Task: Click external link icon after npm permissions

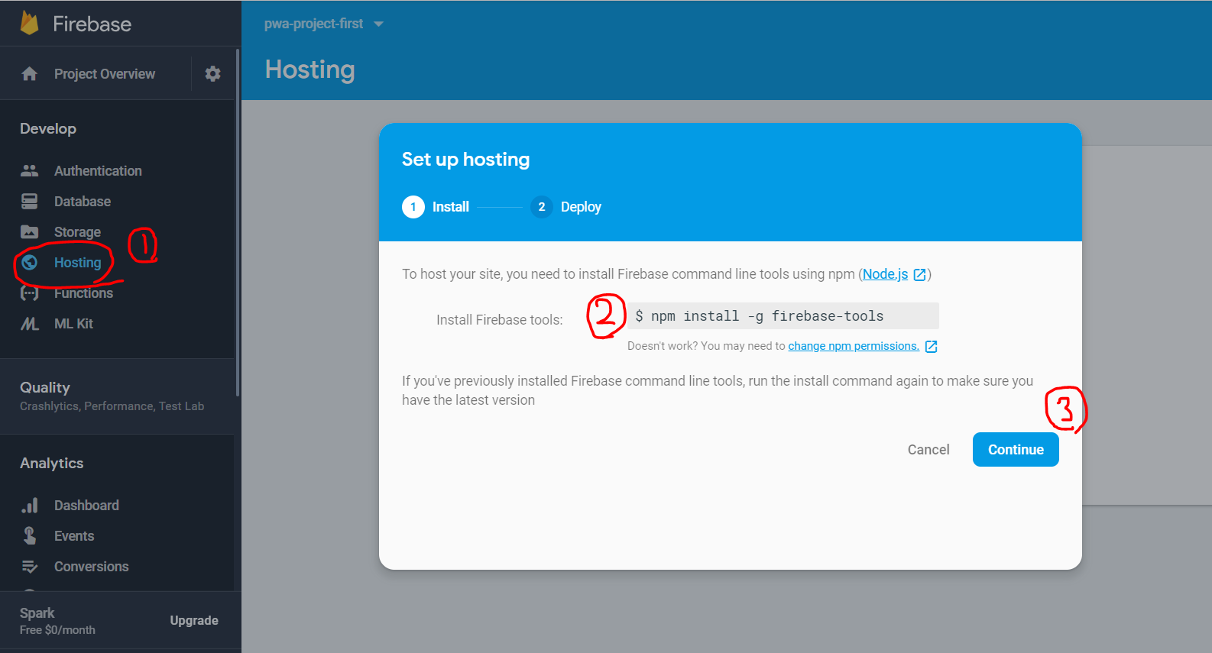Action: pos(931,347)
